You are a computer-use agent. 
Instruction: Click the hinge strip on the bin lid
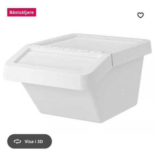(x=67, y=49)
